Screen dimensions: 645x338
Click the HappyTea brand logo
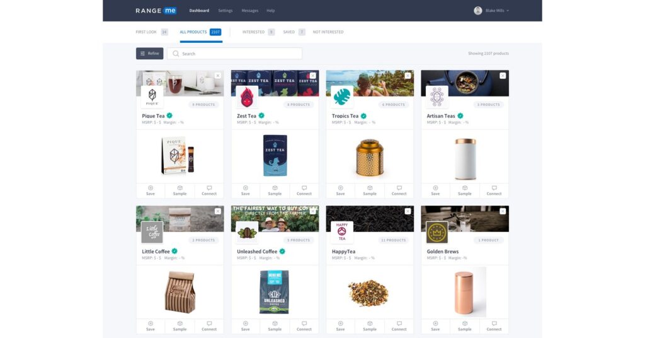tap(342, 233)
